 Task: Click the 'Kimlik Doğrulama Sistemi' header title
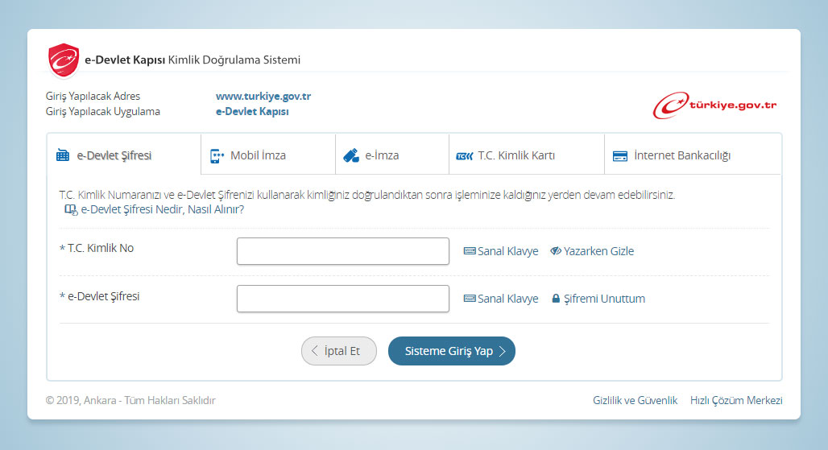pos(234,60)
